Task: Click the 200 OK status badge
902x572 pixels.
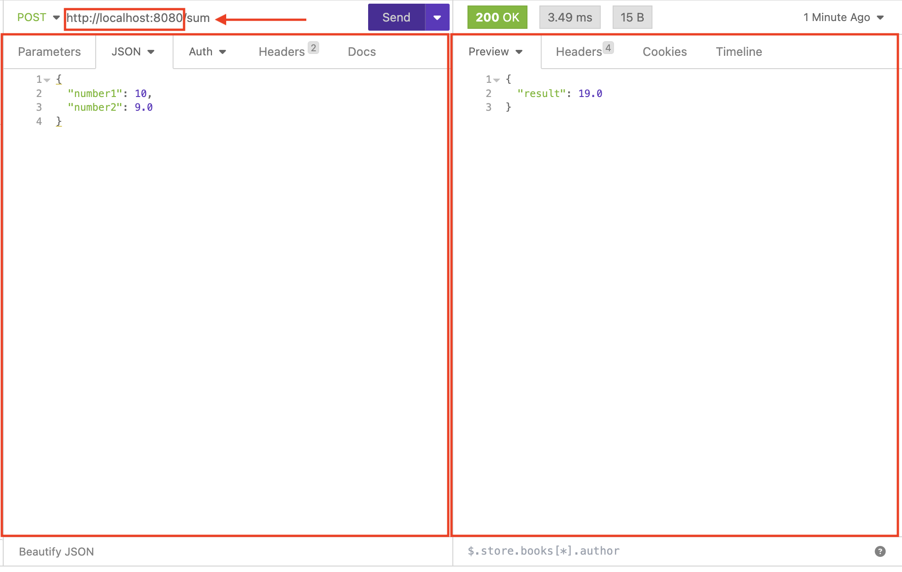Action: [497, 18]
